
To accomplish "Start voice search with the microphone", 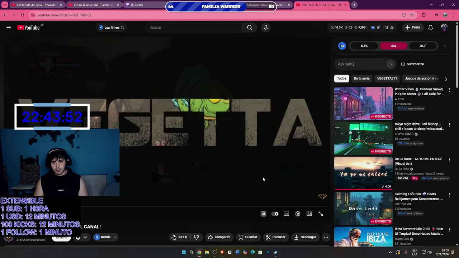I will [266, 28].
